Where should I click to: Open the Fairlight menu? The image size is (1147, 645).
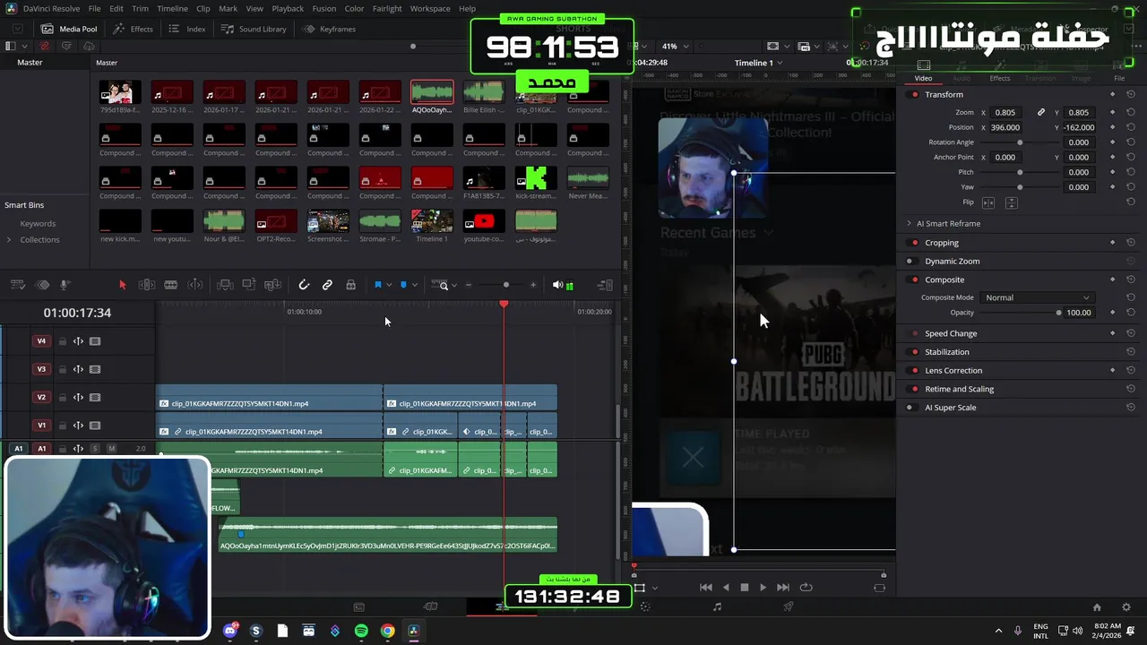point(387,8)
